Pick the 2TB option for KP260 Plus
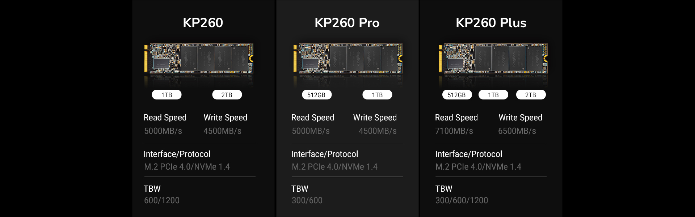695x217 pixels. [x=531, y=95]
